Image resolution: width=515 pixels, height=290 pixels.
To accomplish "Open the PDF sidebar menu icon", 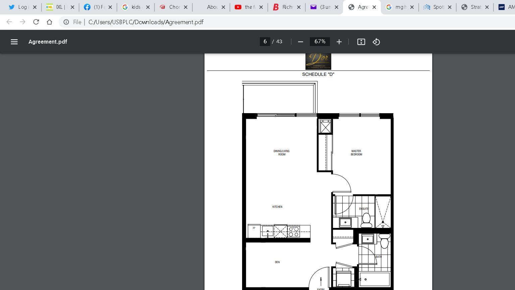I will point(14,42).
